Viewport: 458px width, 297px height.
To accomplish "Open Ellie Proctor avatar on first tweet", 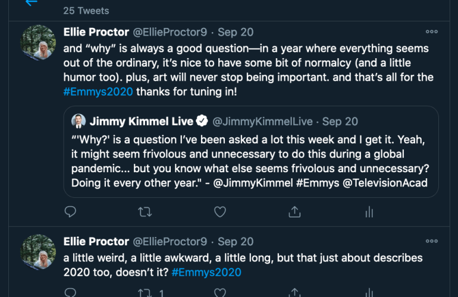I will click(39, 42).
